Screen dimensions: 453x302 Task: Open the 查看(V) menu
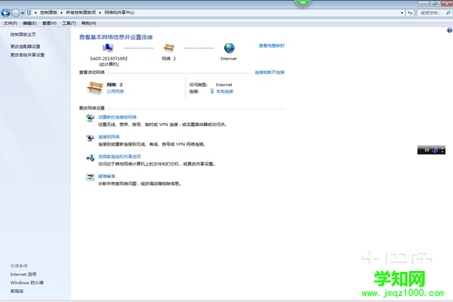(49, 23)
